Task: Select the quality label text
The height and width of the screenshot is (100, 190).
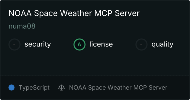Action: coord(162,44)
